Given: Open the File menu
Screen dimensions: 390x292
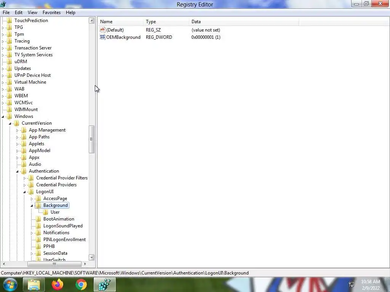Looking at the screenshot, I should 6,13.
